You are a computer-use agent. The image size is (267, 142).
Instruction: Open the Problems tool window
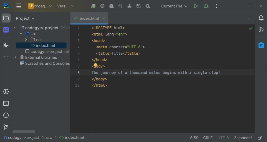[6, 115]
